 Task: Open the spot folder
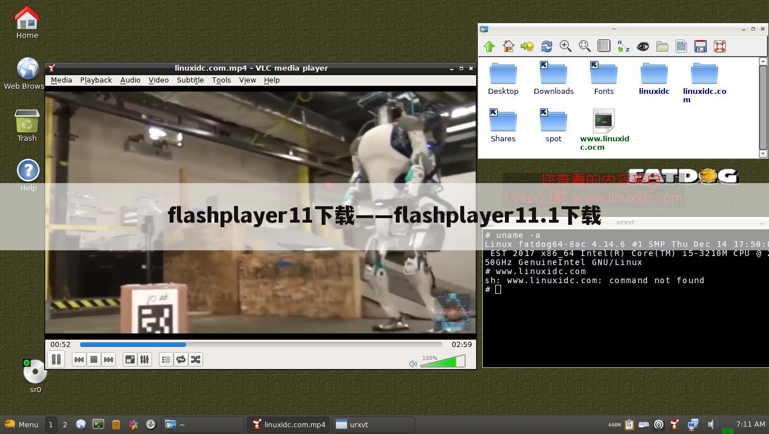(554, 126)
